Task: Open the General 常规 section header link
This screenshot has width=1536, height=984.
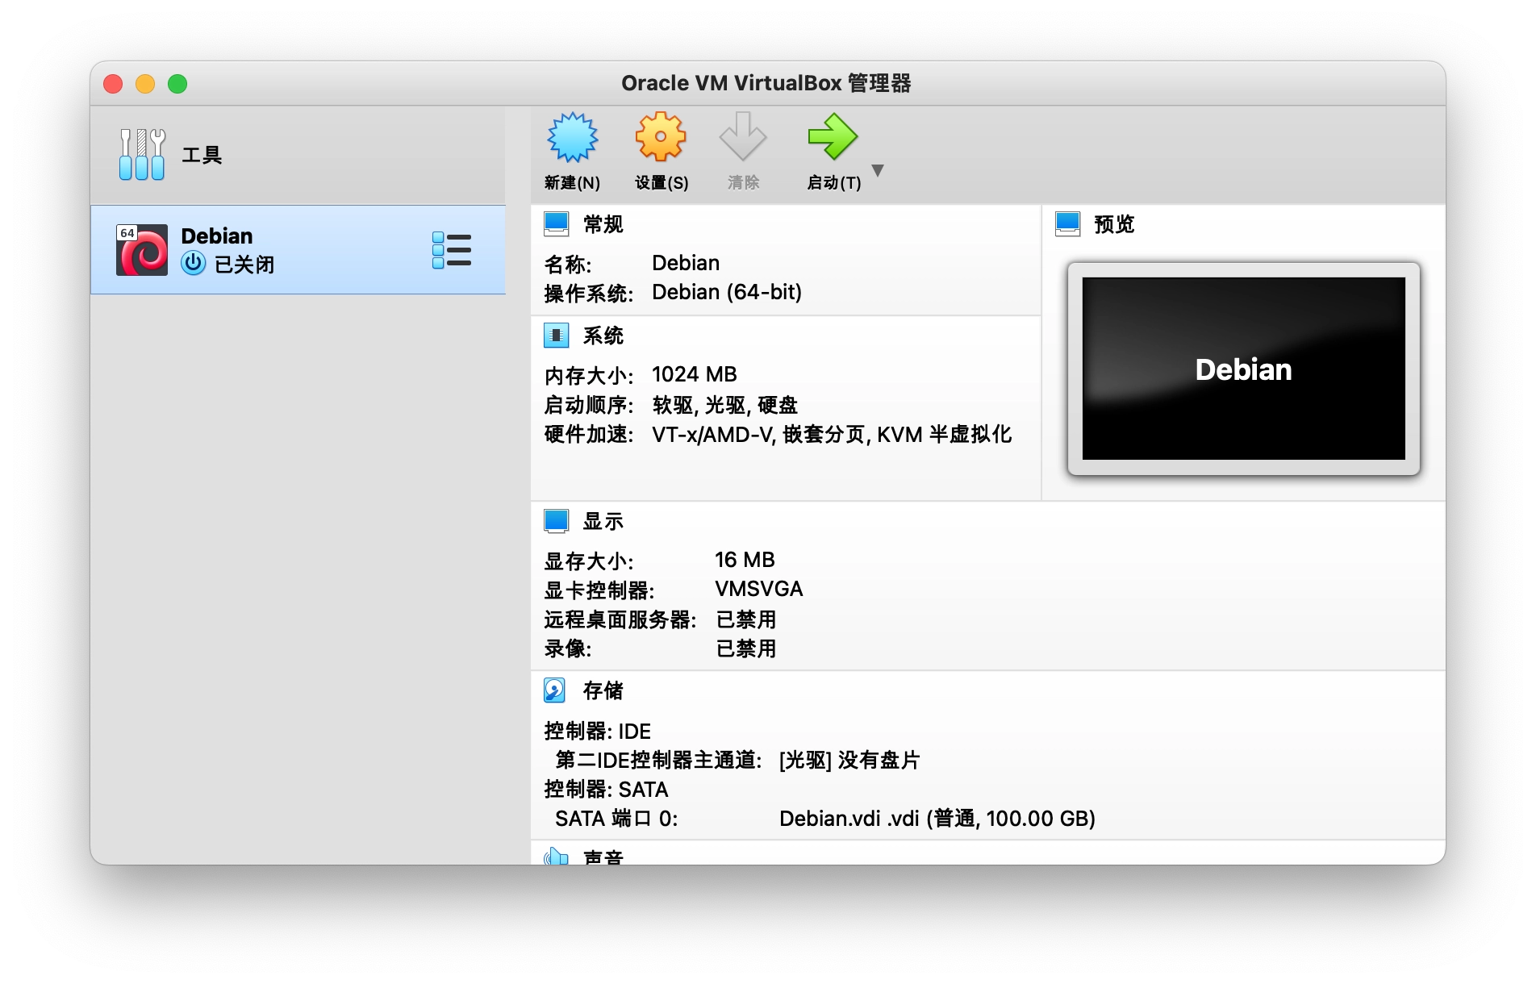Action: (603, 224)
